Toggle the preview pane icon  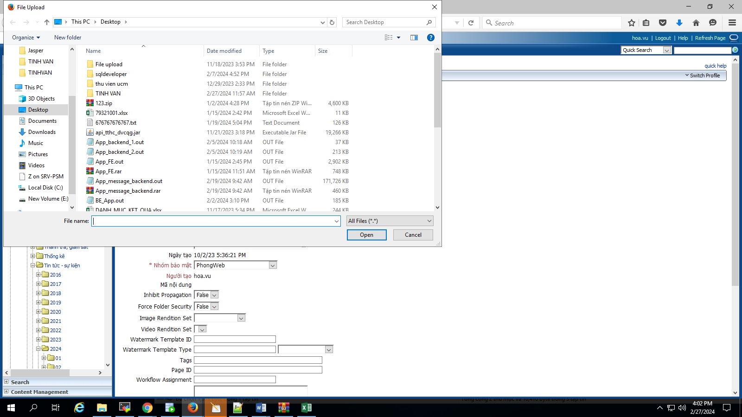pos(414,38)
